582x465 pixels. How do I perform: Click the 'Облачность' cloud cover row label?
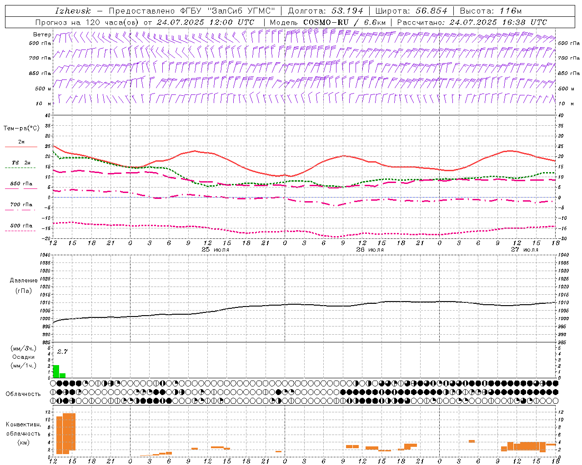(23, 394)
